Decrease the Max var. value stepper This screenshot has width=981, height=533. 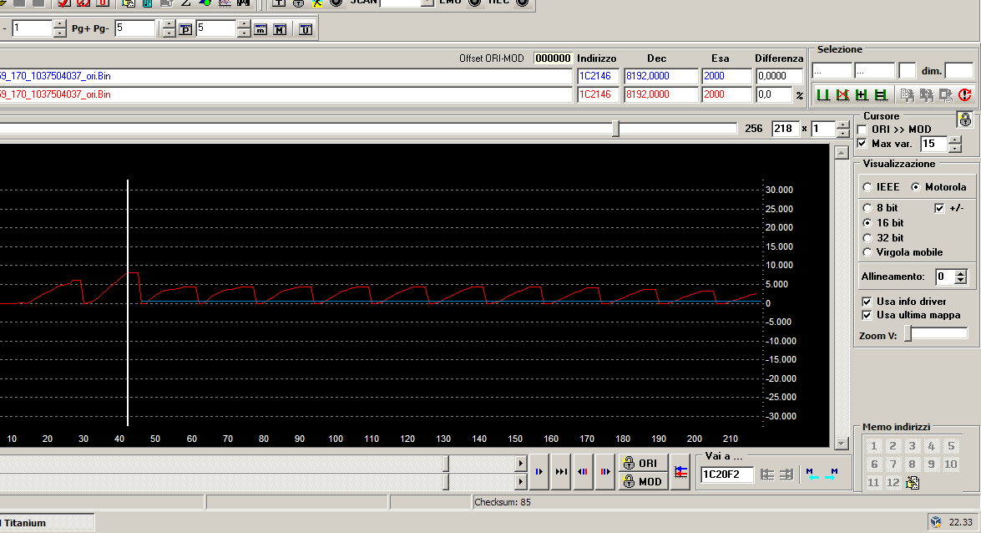pos(955,149)
